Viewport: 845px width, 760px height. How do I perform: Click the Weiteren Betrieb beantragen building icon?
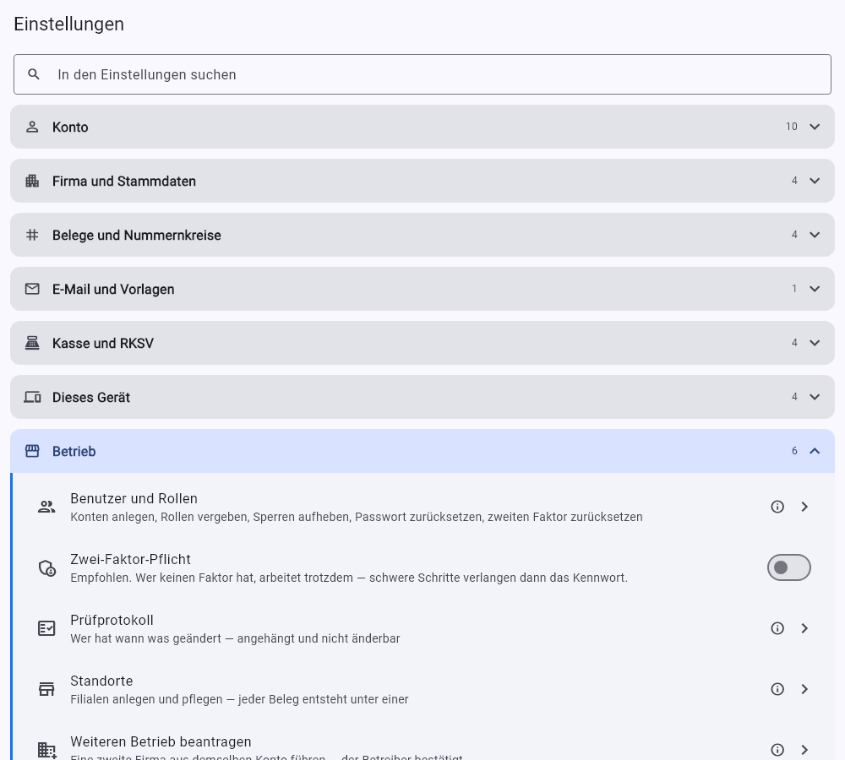(x=46, y=751)
